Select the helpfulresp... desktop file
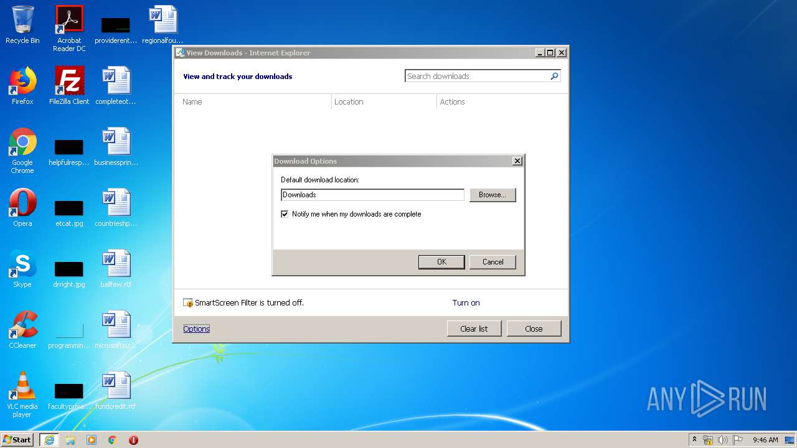Image resolution: width=797 pixels, height=448 pixels. point(69,152)
